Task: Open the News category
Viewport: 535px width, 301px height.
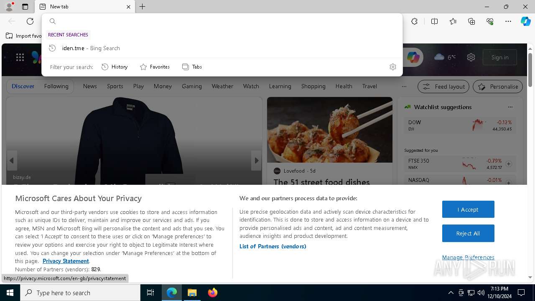Action: click(x=90, y=86)
